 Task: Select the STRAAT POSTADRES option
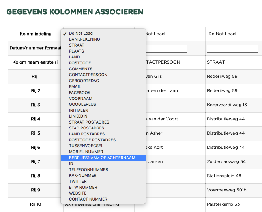click(89, 122)
